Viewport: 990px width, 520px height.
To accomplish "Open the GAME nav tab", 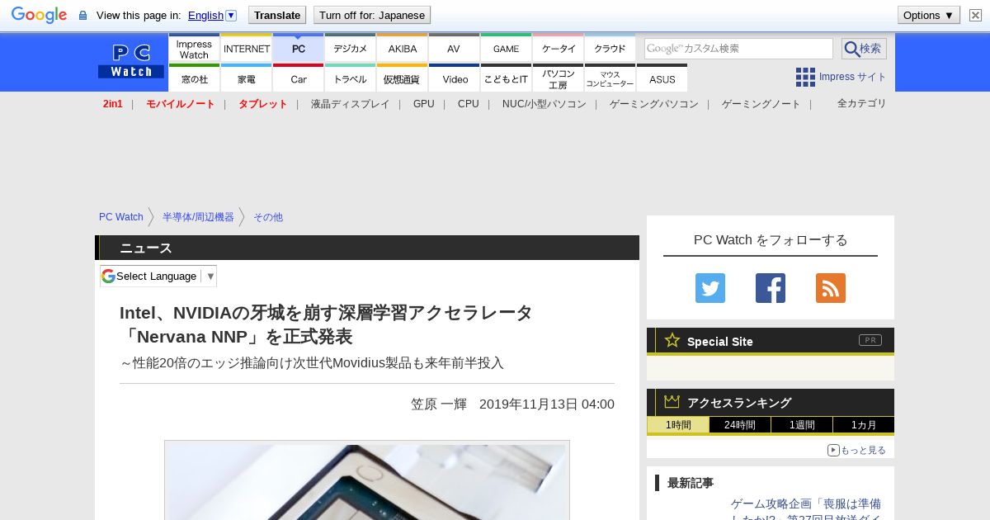I will tap(507, 49).
